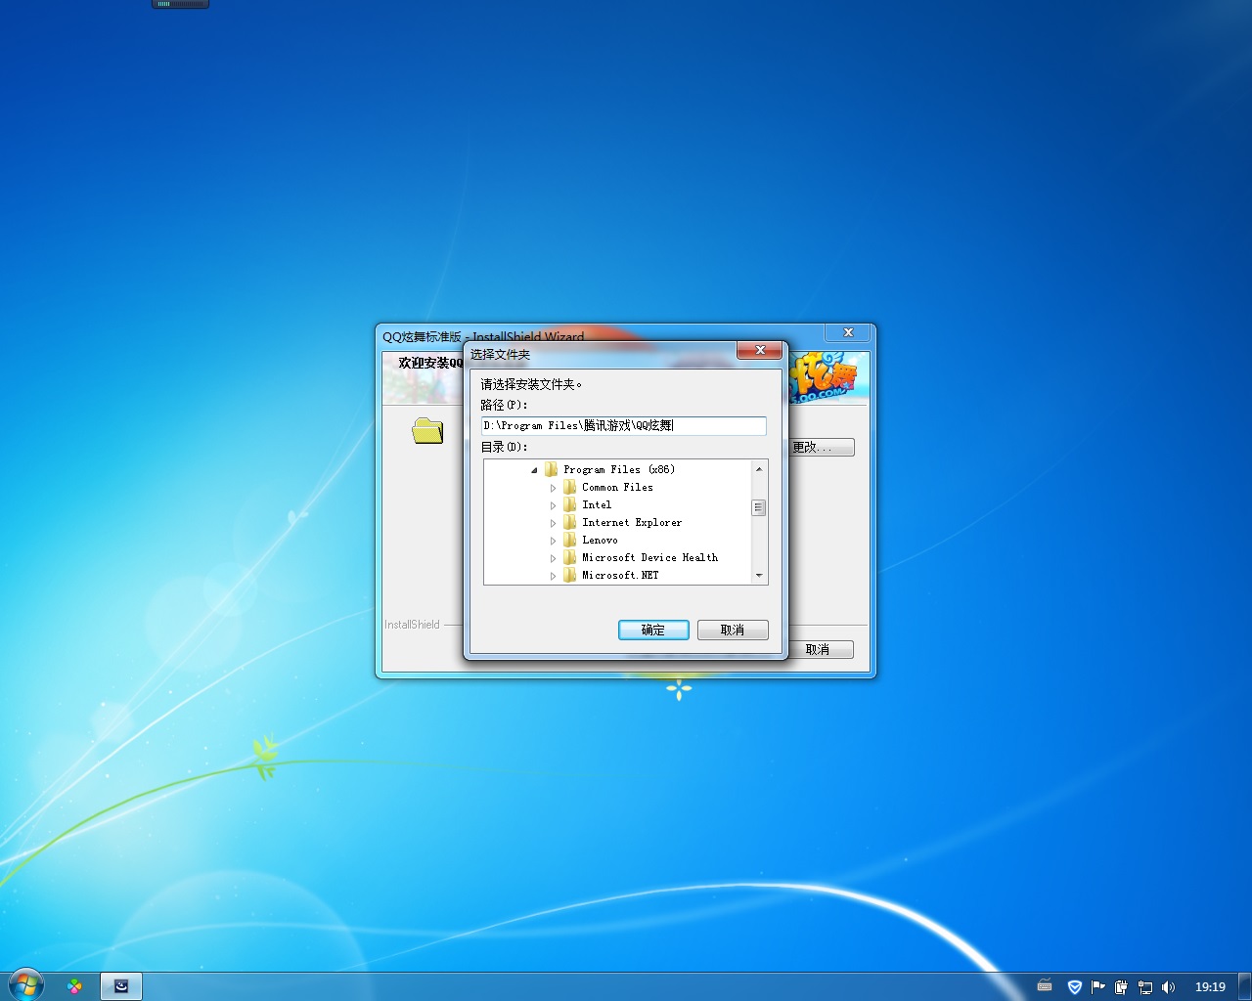Click the Lenovo folder icon
The width and height of the screenshot is (1252, 1001).
click(x=569, y=540)
